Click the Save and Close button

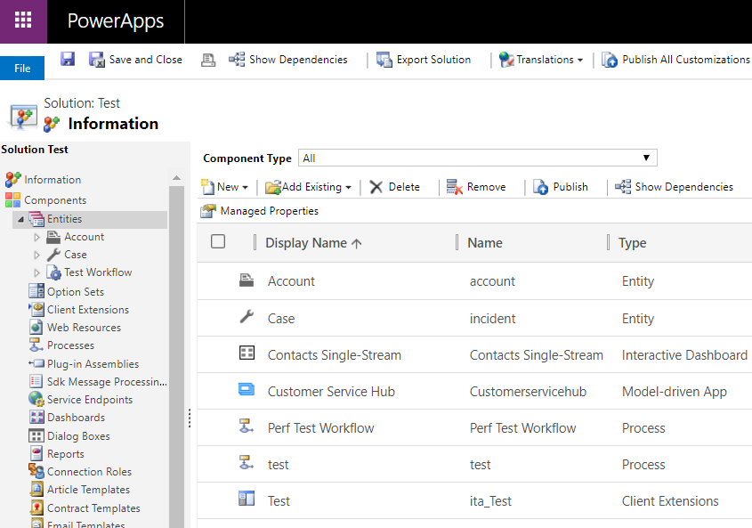coord(136,60)
